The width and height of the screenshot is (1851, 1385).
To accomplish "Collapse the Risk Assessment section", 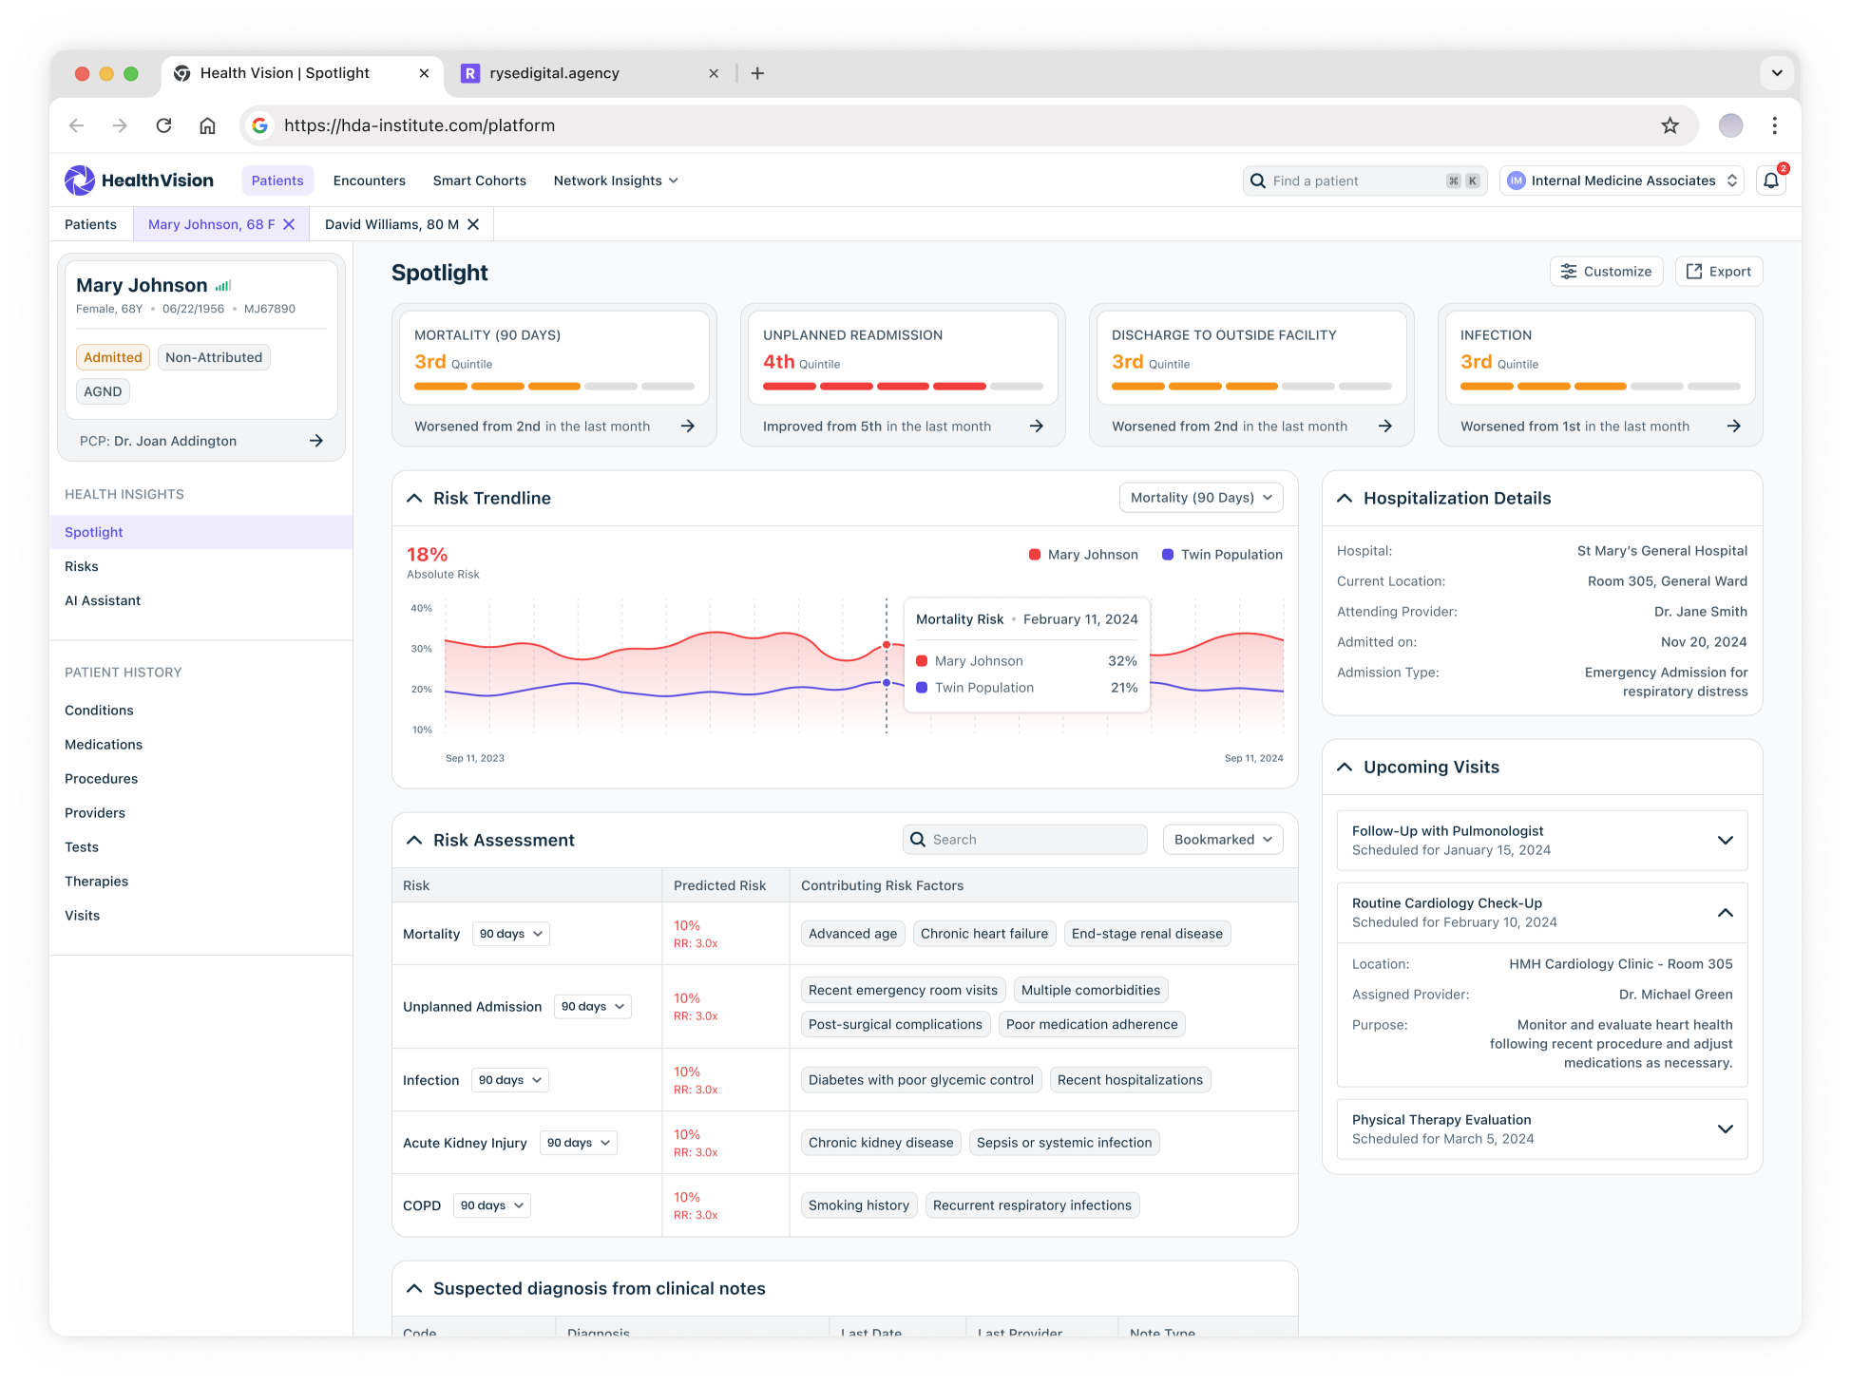I will pyautogui.click(x=414, y=841).
